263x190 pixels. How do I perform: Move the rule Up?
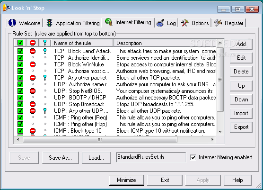point(241,86)
